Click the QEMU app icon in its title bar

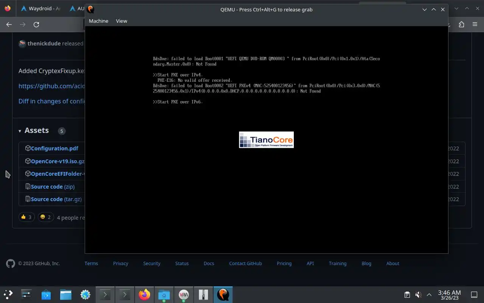coord(91,9)
